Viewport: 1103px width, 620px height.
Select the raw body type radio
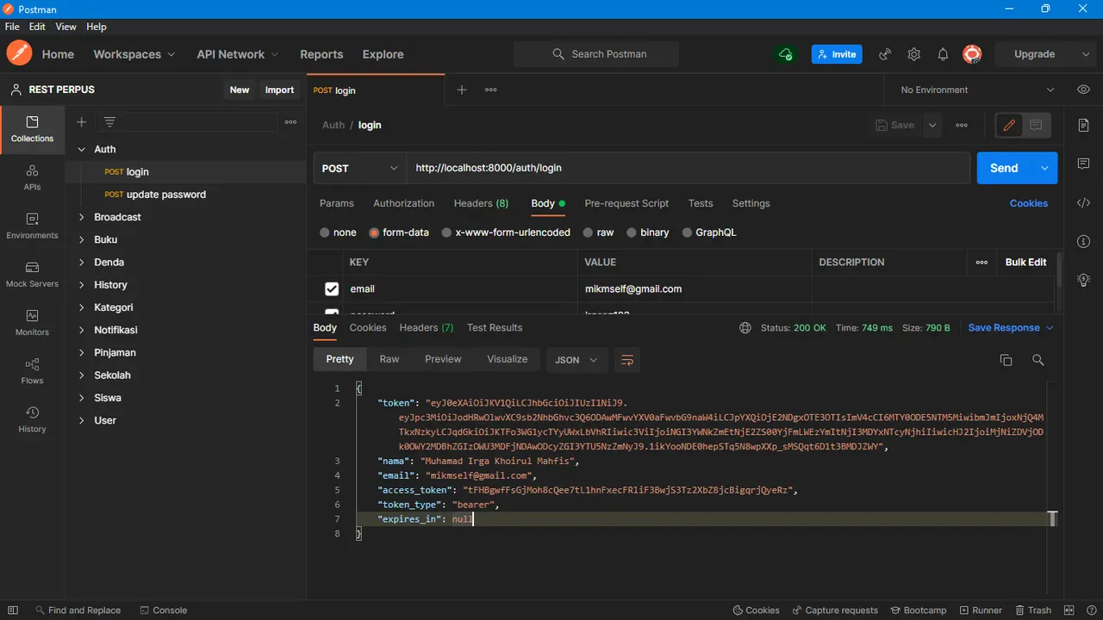(x=588, y=232)
